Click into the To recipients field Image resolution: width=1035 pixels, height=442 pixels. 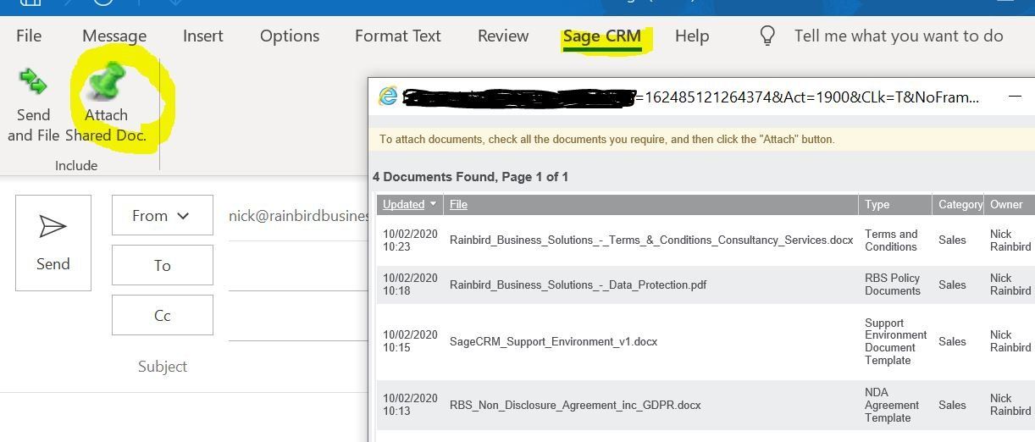click(298, 266)
